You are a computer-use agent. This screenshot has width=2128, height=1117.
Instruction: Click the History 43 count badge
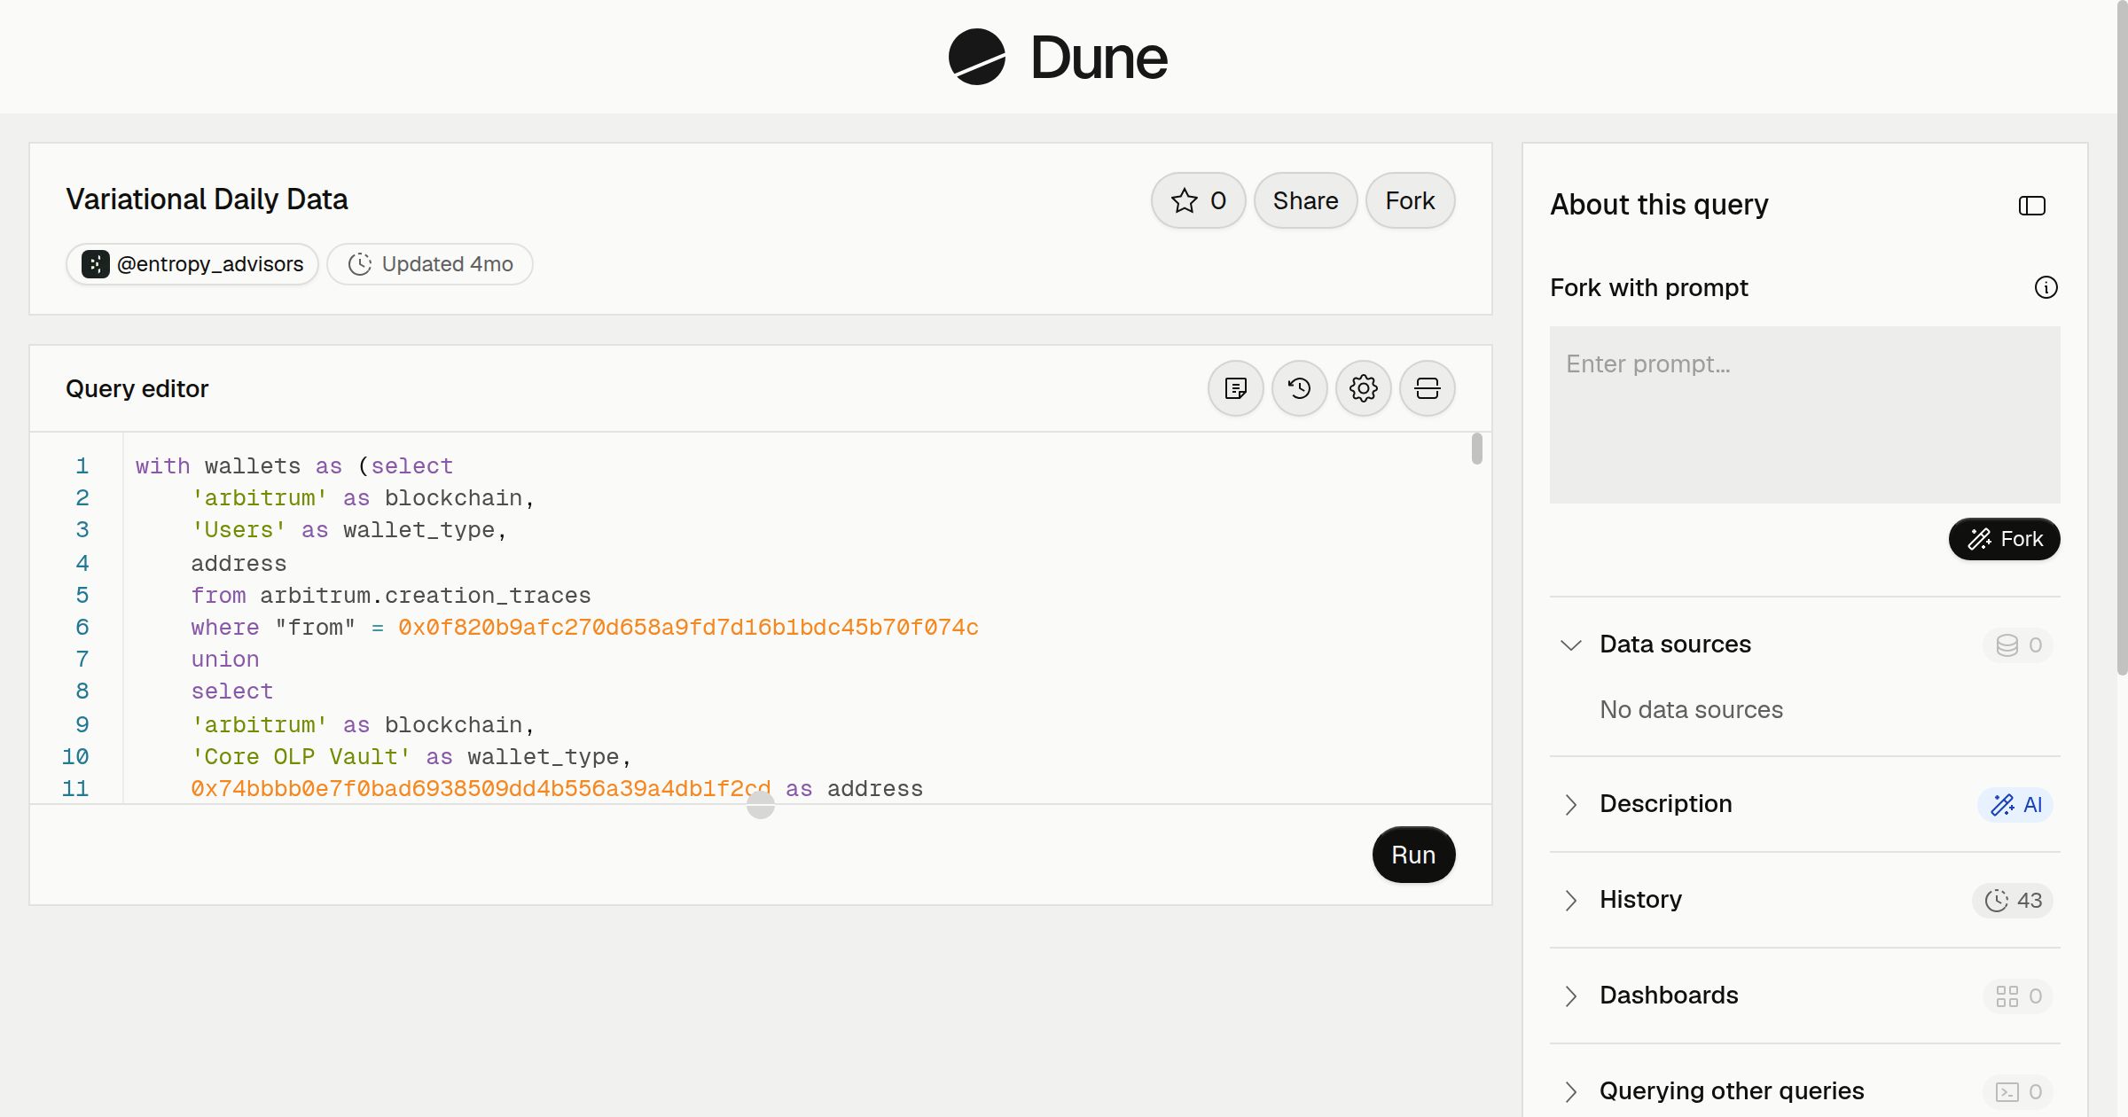[2013, 901]
